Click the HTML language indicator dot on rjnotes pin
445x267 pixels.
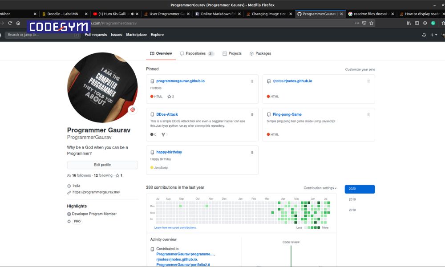tap(269, 96)
